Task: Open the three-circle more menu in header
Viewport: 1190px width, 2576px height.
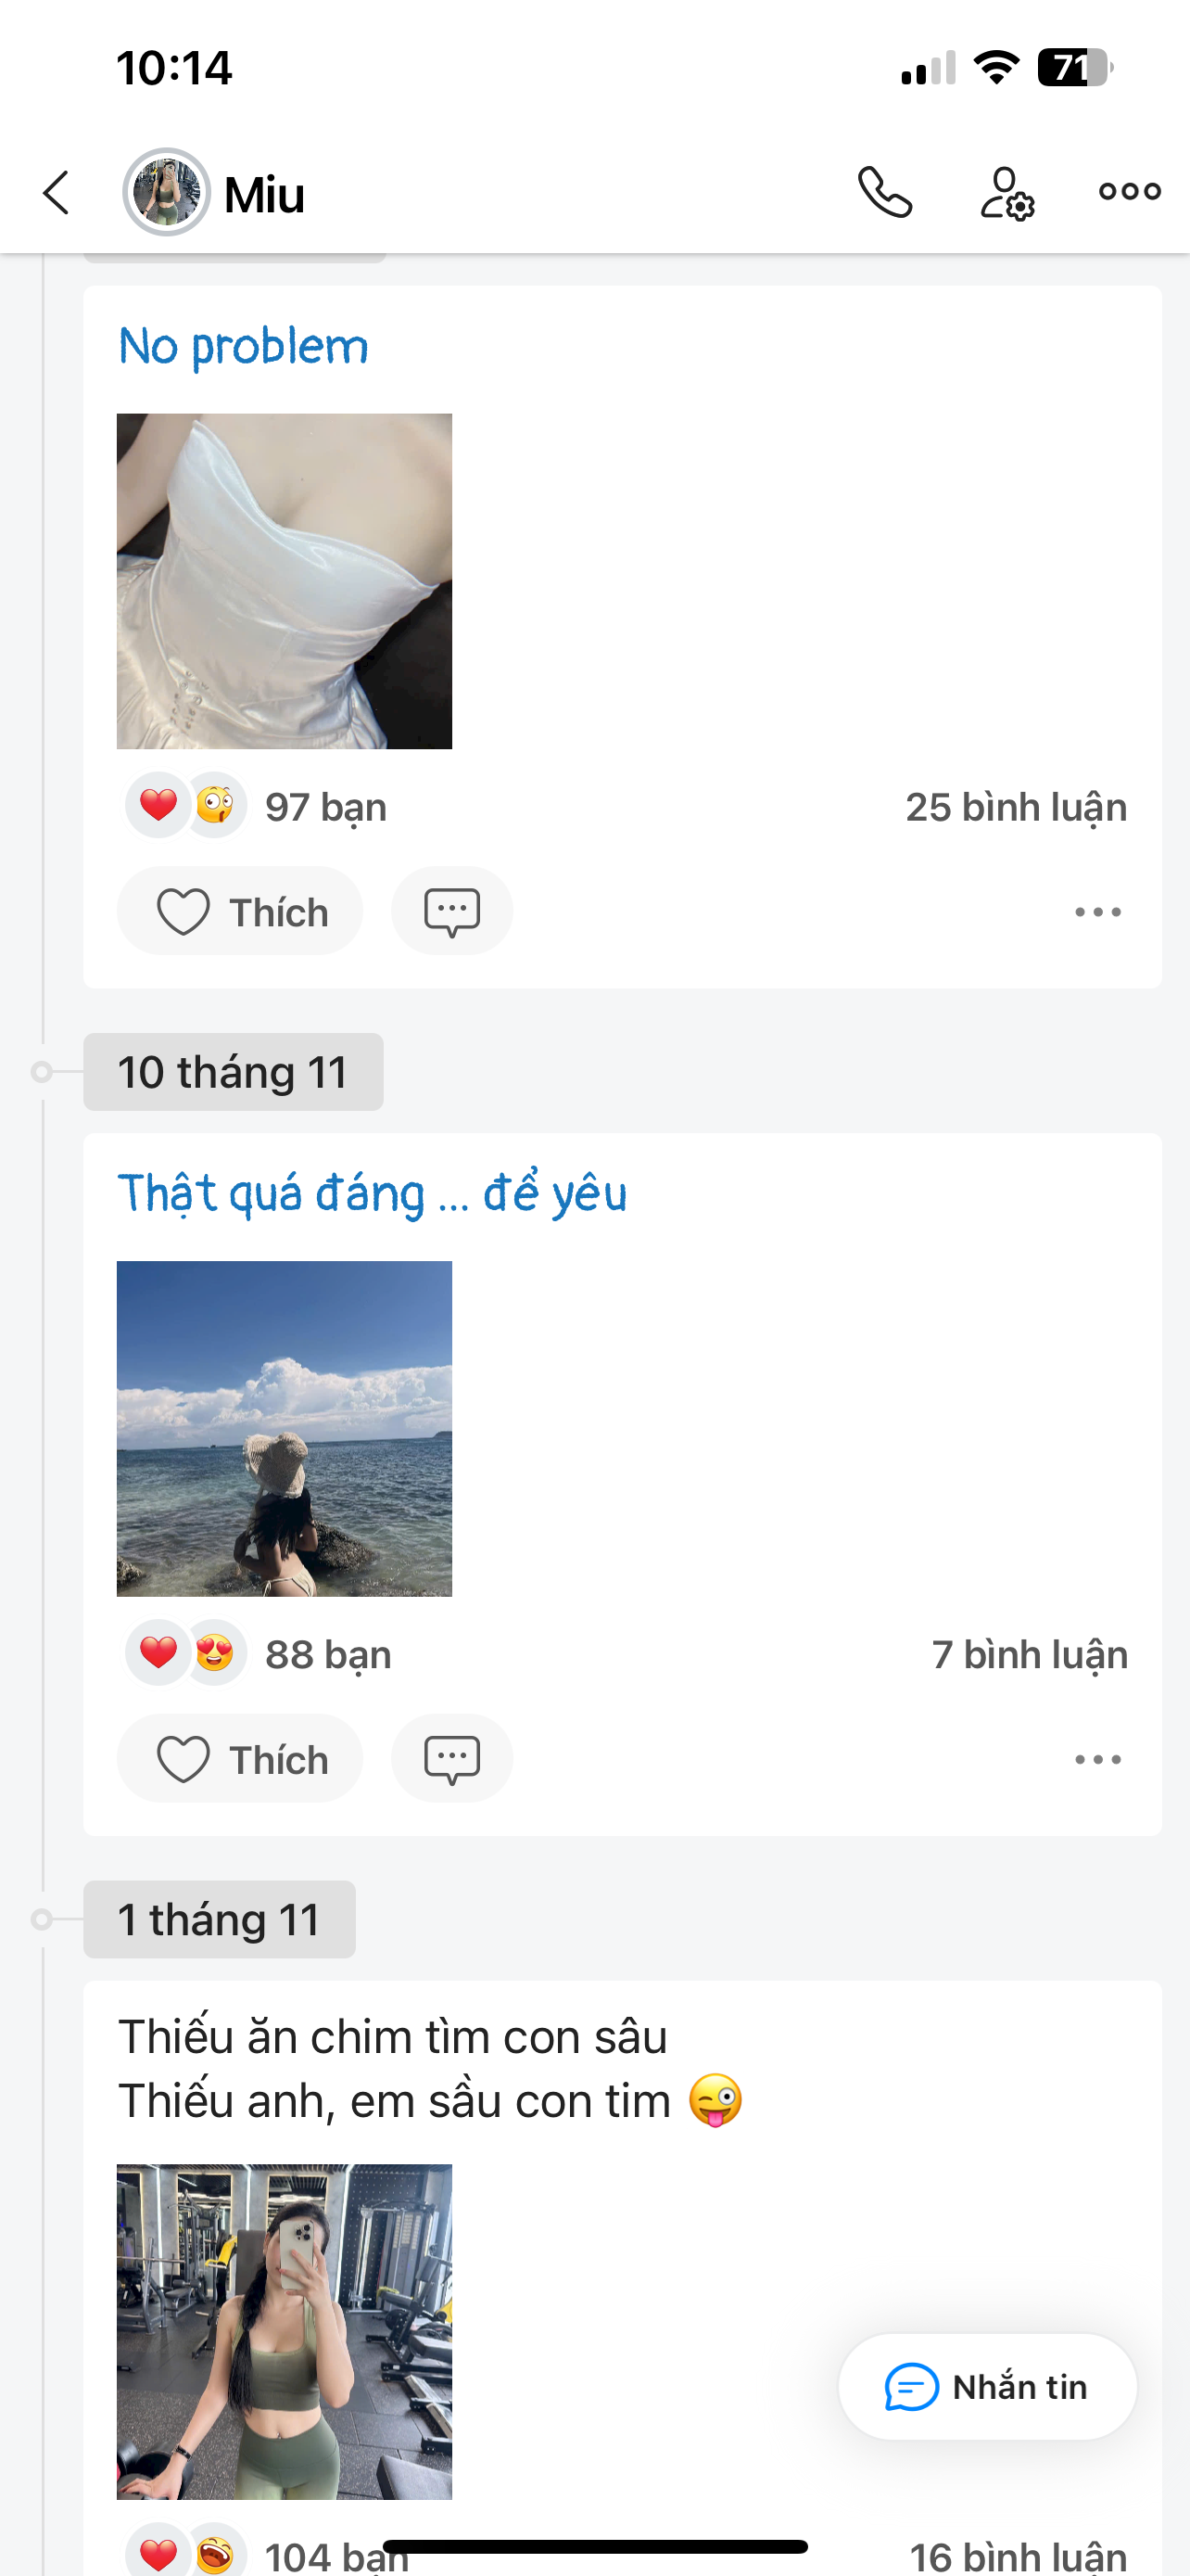Action: 1129,191
